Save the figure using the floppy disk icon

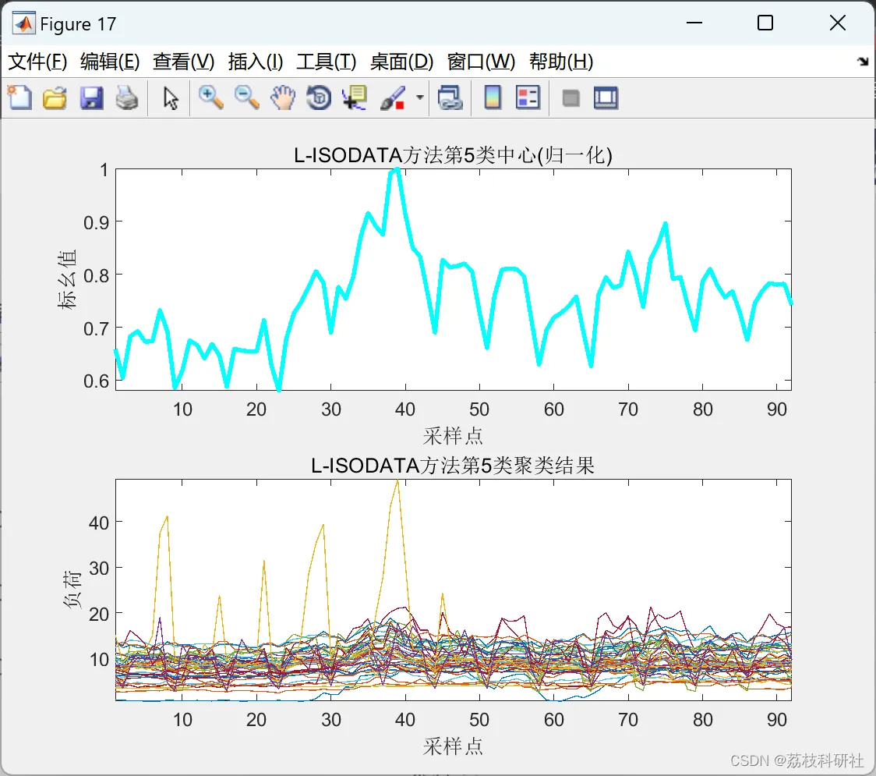[x=91, y=97]
